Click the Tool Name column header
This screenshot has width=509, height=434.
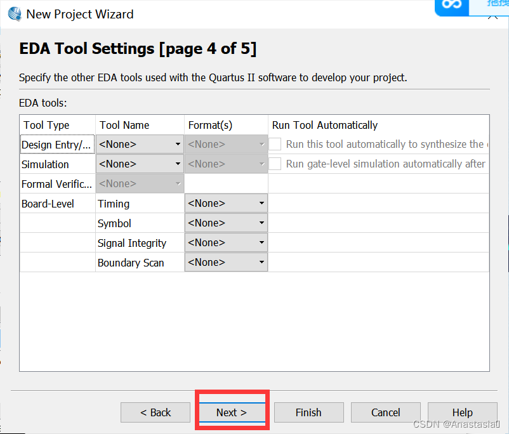click(x=124, y=125)
